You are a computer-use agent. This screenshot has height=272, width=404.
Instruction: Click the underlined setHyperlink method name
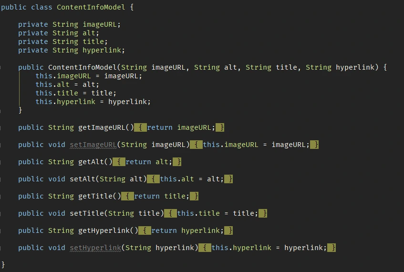95,248
